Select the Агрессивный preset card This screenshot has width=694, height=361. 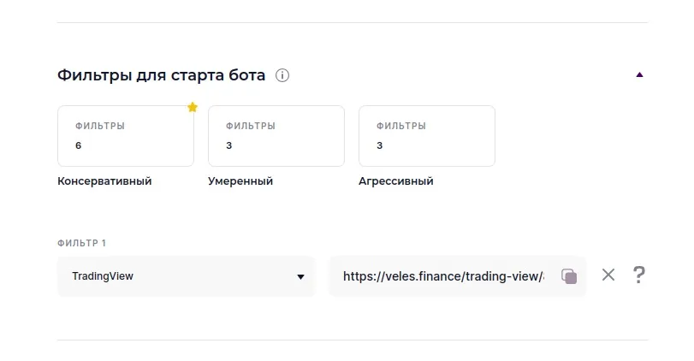pos(426,135)
